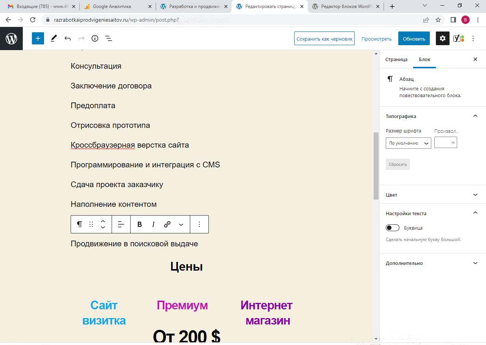
Task: Switch to the Страница tab
Action: (x=396, y=60)
